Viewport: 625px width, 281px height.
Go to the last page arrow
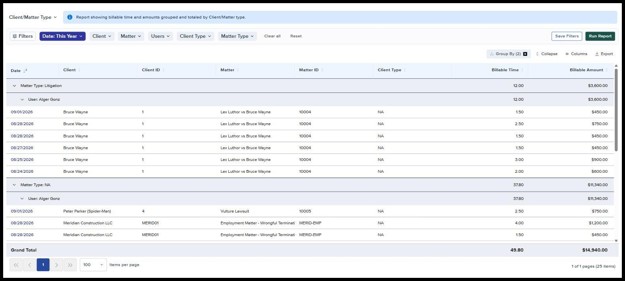tap(70, 265)
